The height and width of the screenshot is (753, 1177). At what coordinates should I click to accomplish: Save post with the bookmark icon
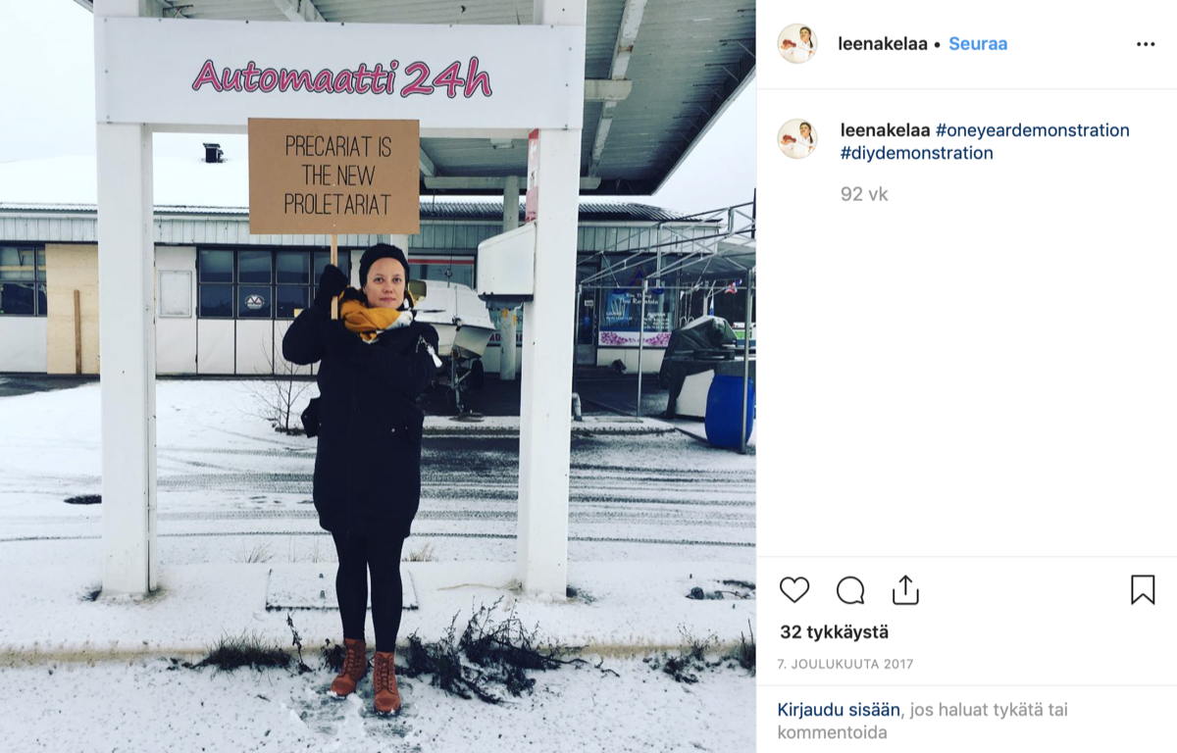tap(1143, 589)
